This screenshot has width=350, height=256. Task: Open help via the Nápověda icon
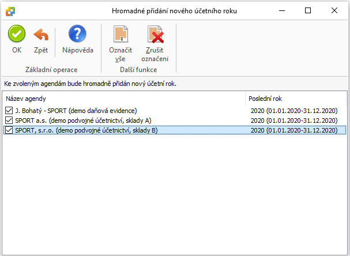tap(77, 33)
